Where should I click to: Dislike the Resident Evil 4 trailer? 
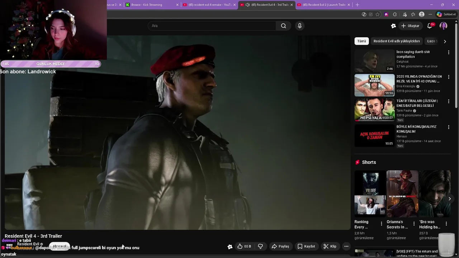261,247
